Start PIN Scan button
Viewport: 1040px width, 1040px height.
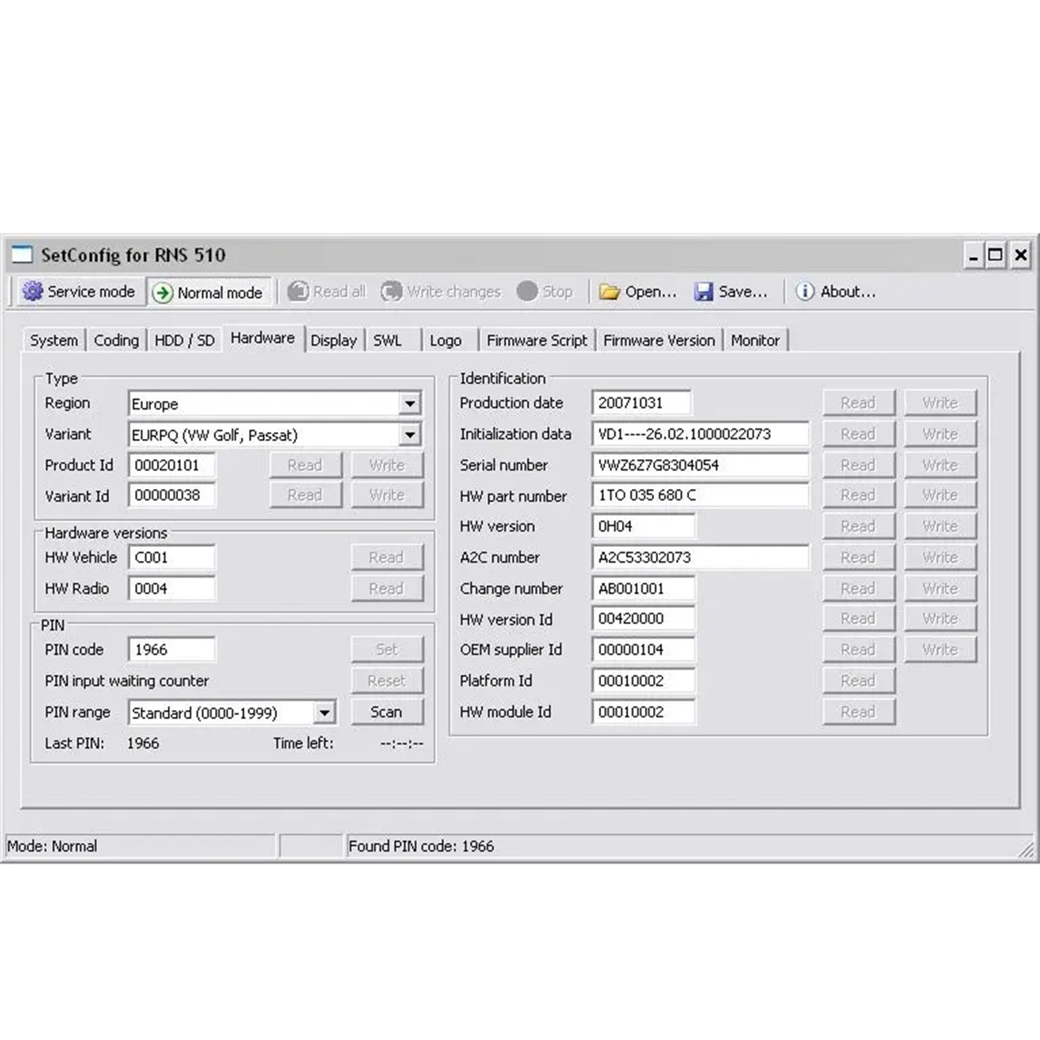(x=387, y=712)
